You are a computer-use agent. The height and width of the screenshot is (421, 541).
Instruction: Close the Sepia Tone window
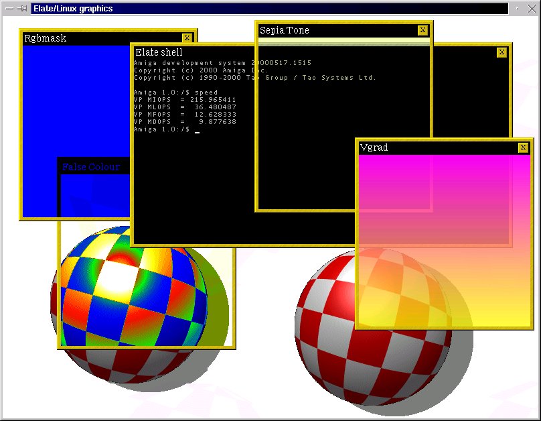pyautogui.click(x=422, y=30)
